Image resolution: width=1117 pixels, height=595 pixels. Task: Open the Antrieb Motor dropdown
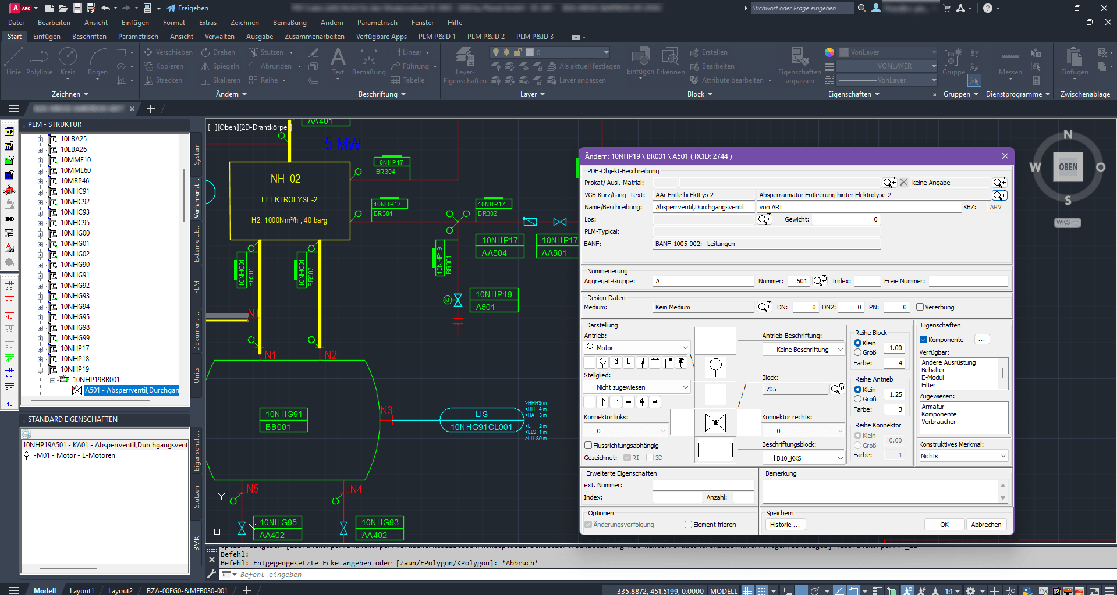tap(637, 348)
